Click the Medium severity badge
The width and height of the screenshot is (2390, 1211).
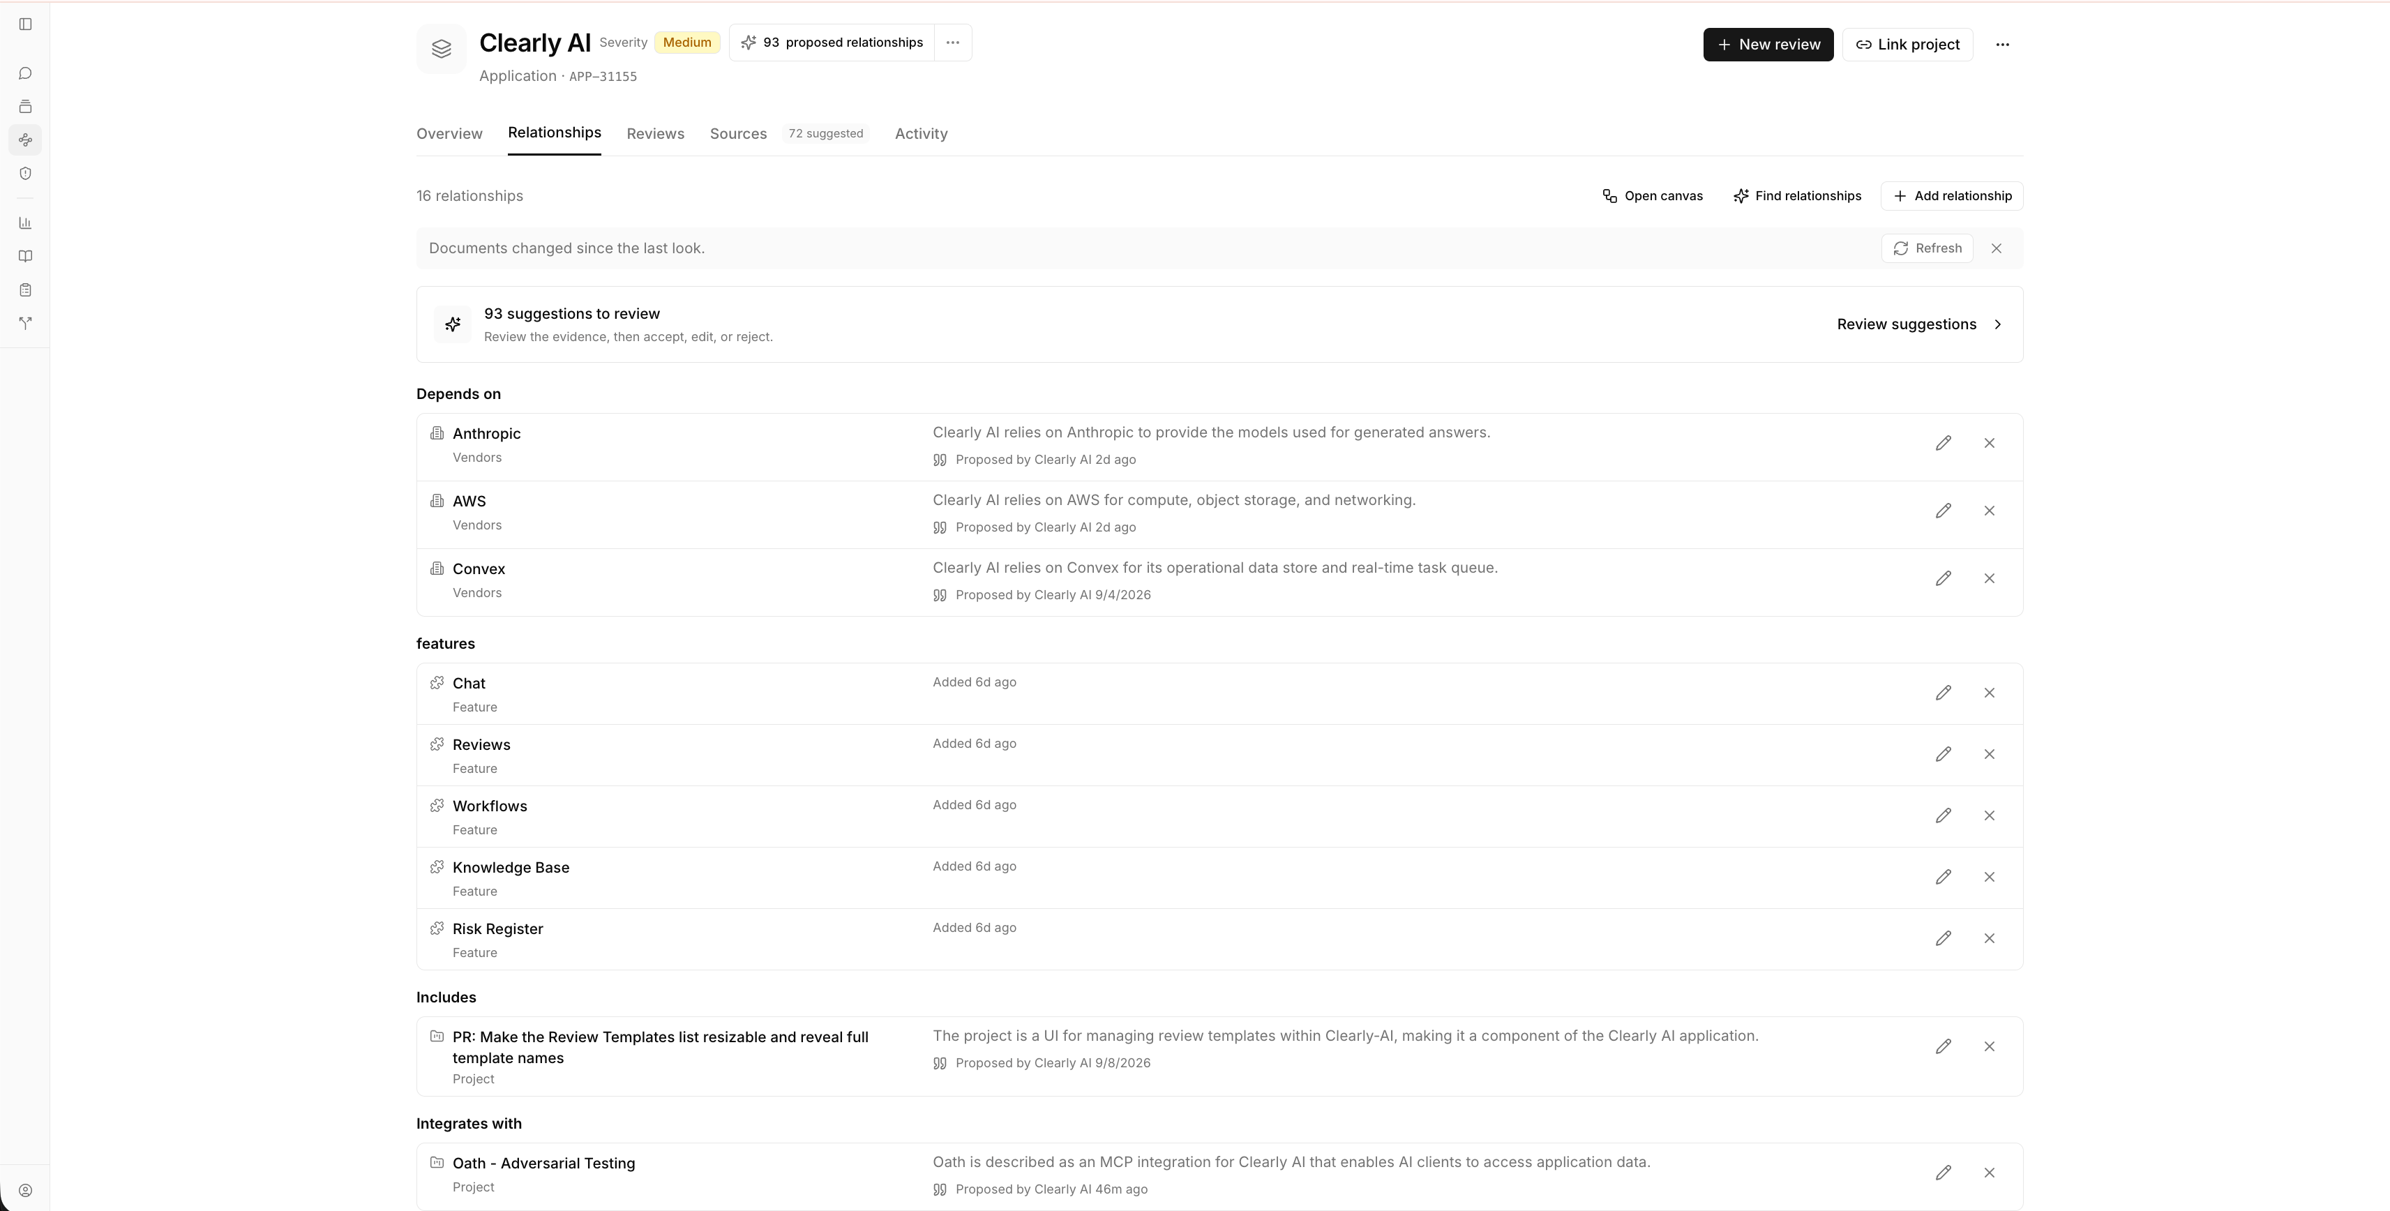point(686,43)
